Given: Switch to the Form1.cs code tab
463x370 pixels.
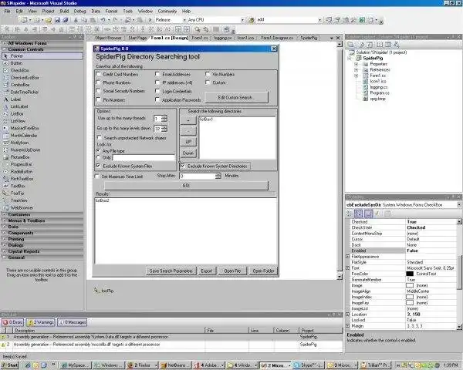Looking at the screenshot, I should coord(200,38).
